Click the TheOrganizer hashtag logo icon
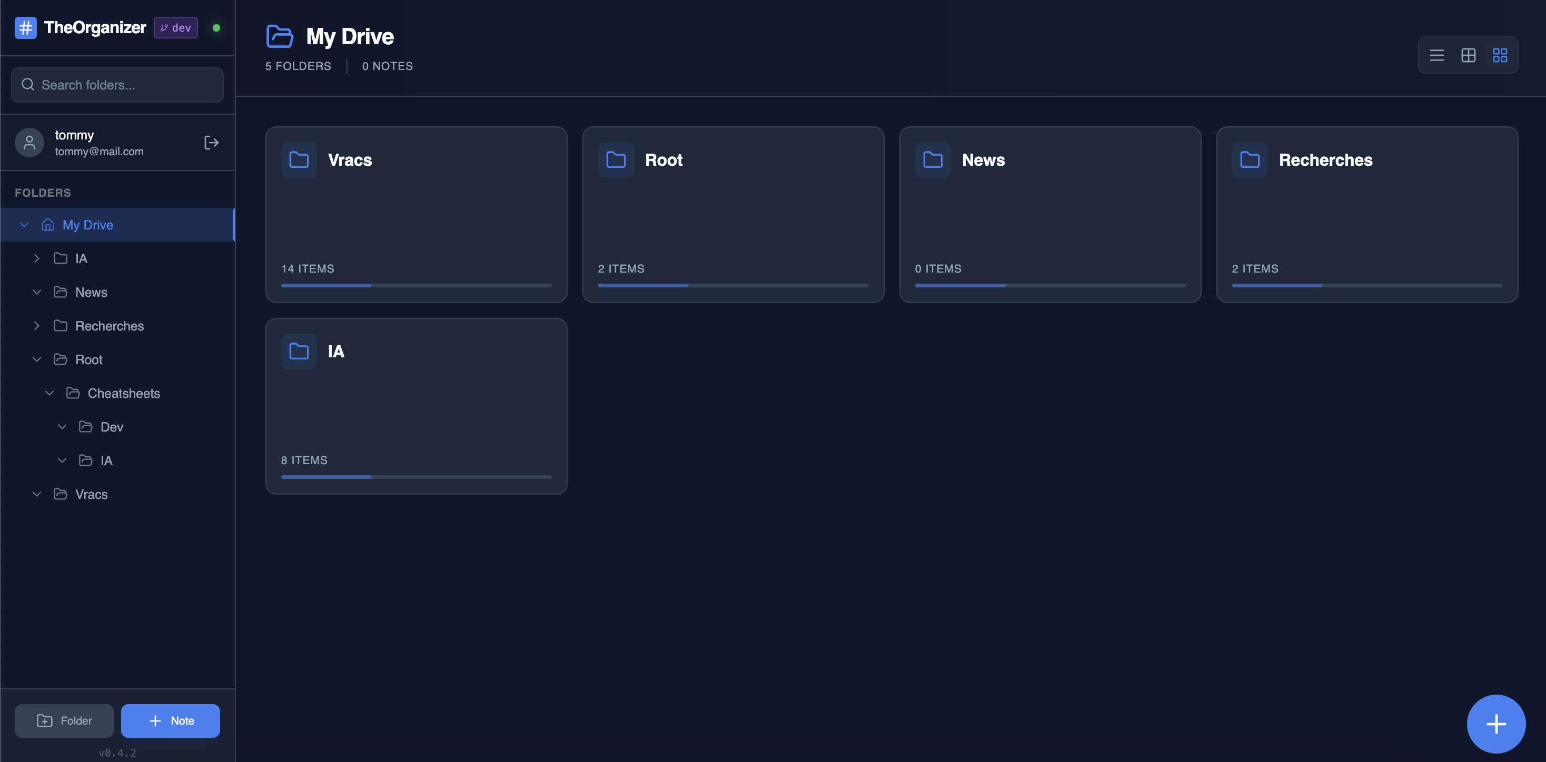This screenshot has width=1546, height=762. tap(25, 27)
